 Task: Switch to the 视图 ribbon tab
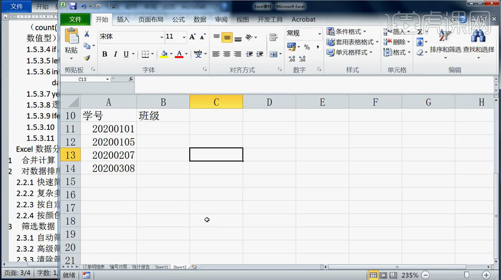pos(242,20)
